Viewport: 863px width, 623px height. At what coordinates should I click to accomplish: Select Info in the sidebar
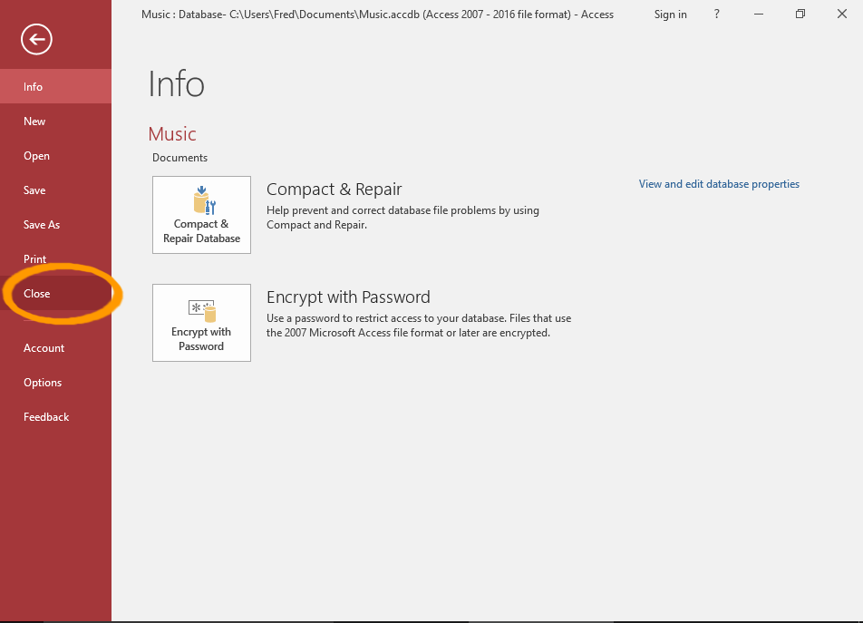(x=33, y=86)
